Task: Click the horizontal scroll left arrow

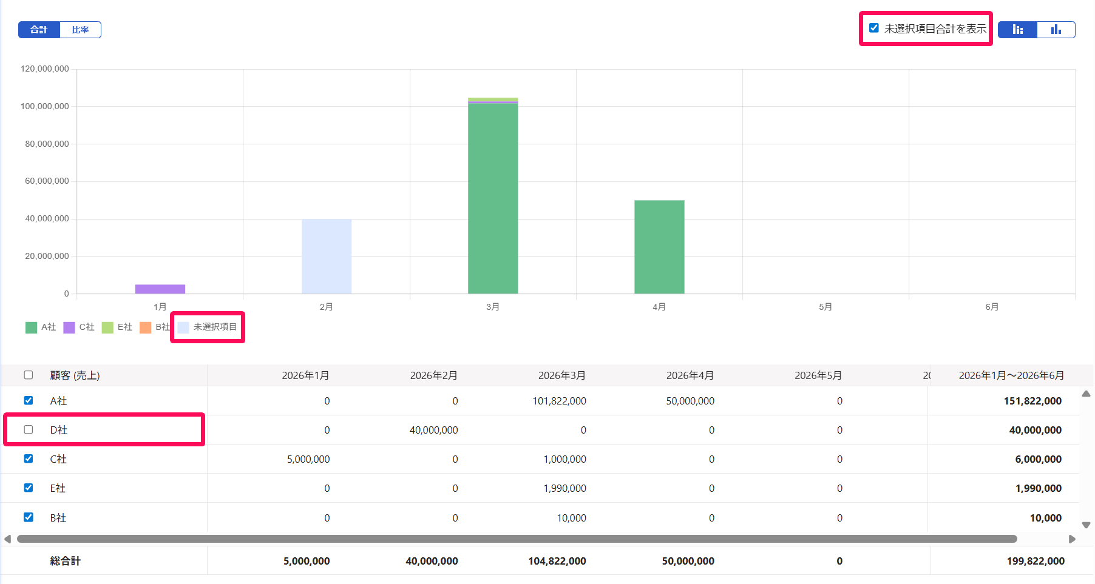Action: 7,539
